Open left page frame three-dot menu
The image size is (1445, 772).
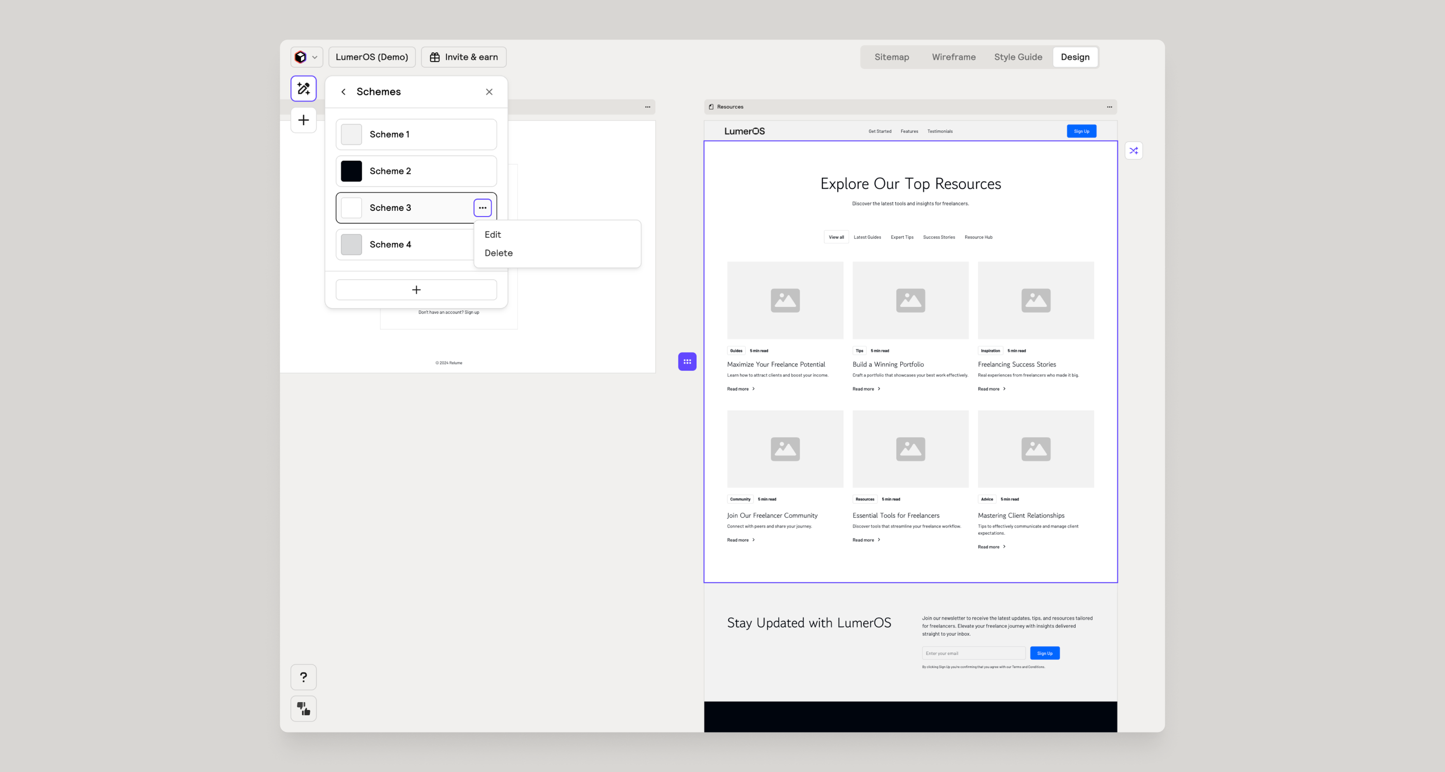pyautogui.click(x=647, y=106)
